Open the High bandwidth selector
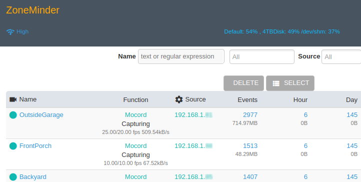The height and width of the screenshot is (182, 361). pyautogui.click(x=22, y=31)
